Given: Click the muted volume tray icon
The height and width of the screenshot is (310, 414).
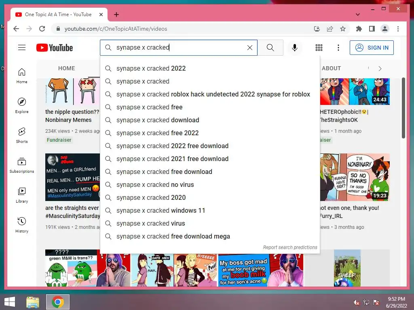Looking at the screenshot, I should (356, 302).
